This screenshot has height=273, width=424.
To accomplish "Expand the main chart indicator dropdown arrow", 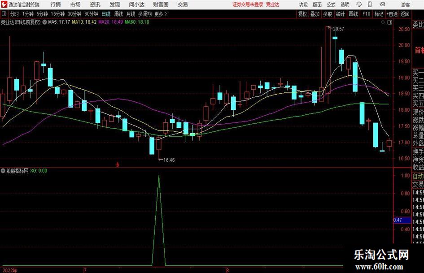I will pyautogui.click(x=44, y=22).
